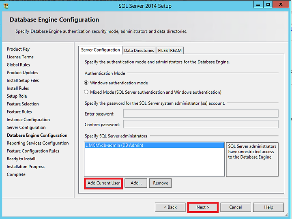Viewport: 292px width, 219px height.
Task: Remove the selected administrator
Action: (x=160, y=183)
